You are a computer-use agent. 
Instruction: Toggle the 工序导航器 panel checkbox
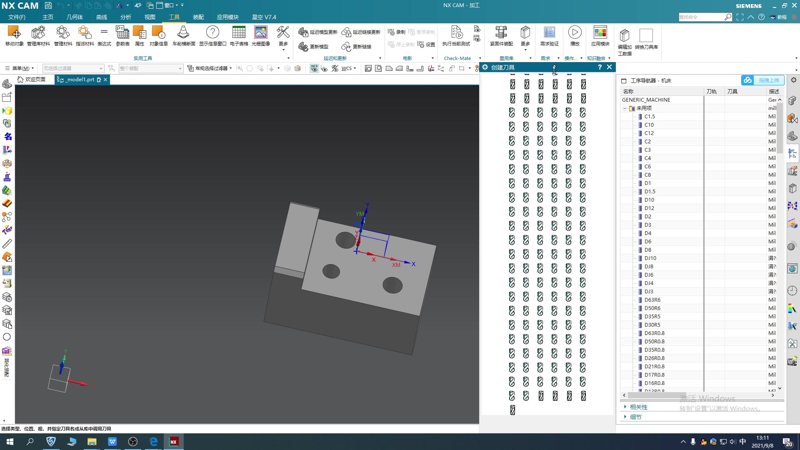624,81
